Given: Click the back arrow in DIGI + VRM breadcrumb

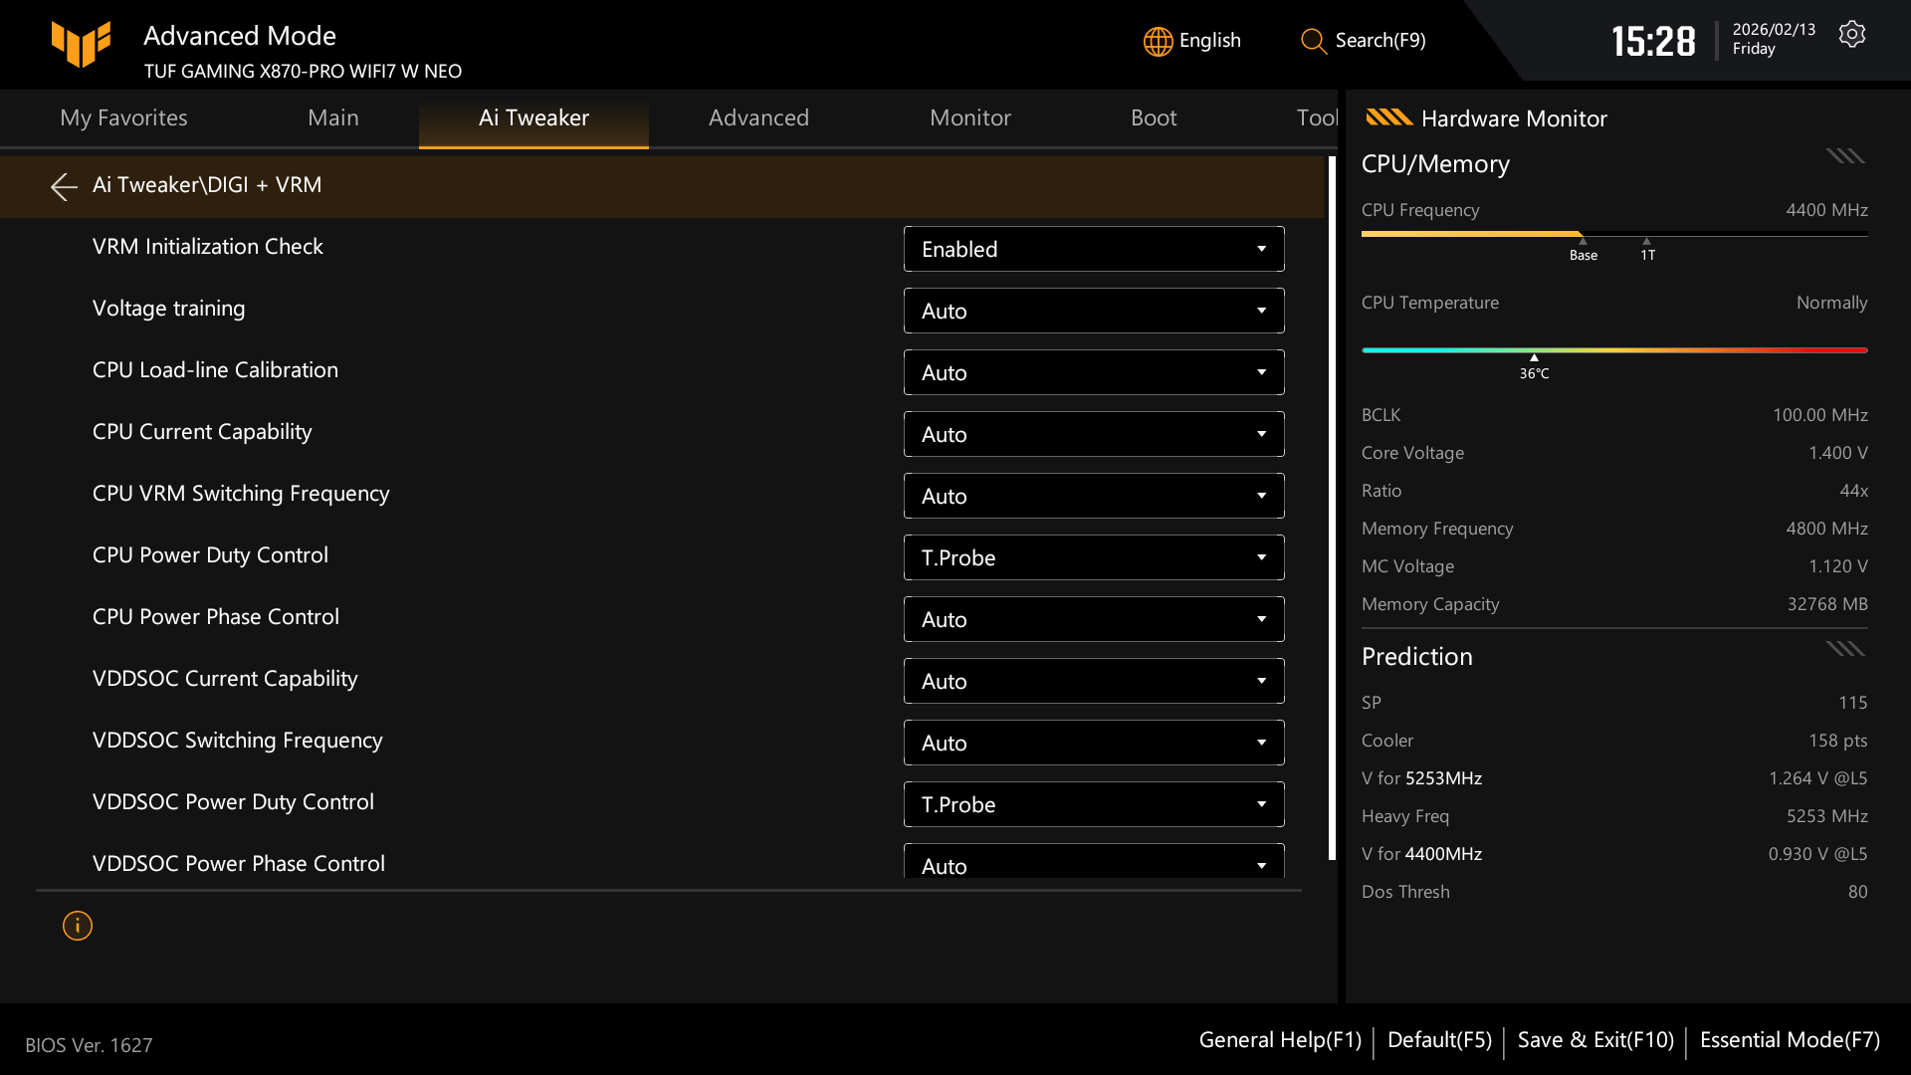Looking at the screenshot, I should [x=63, y=186].
